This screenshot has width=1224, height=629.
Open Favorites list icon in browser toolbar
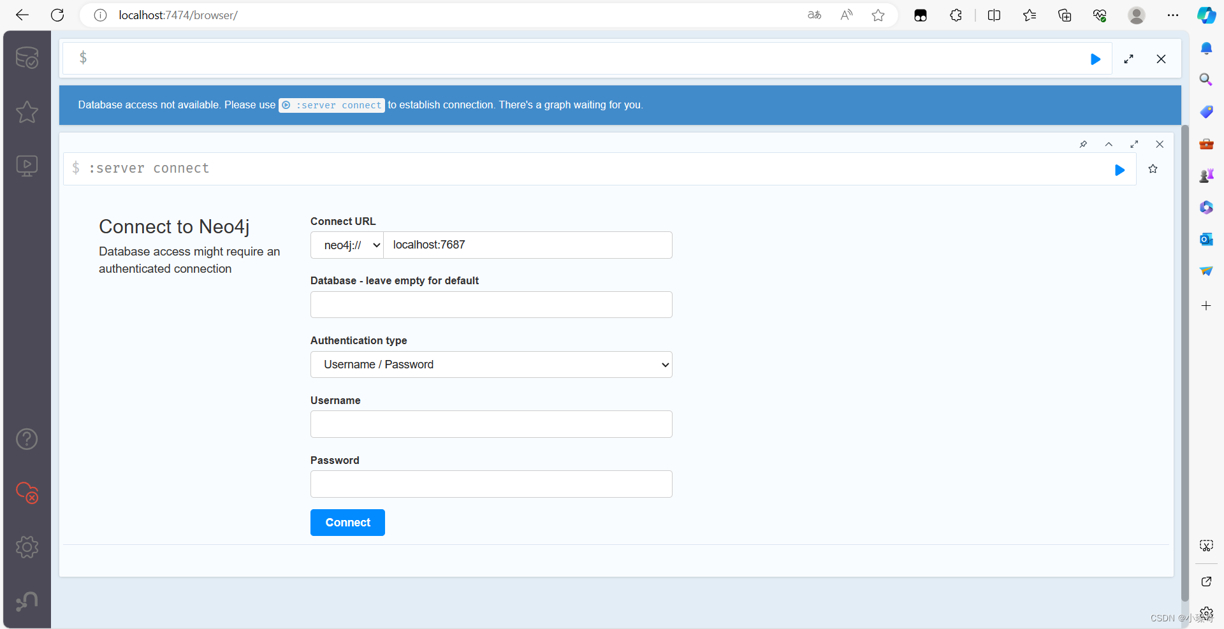(1029, 15)
